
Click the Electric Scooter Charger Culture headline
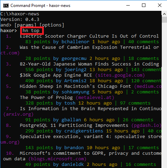coord(89,36)
